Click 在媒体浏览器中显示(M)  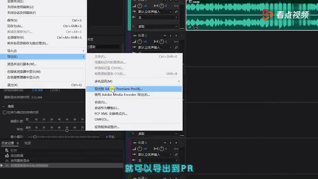coord(43,72)
